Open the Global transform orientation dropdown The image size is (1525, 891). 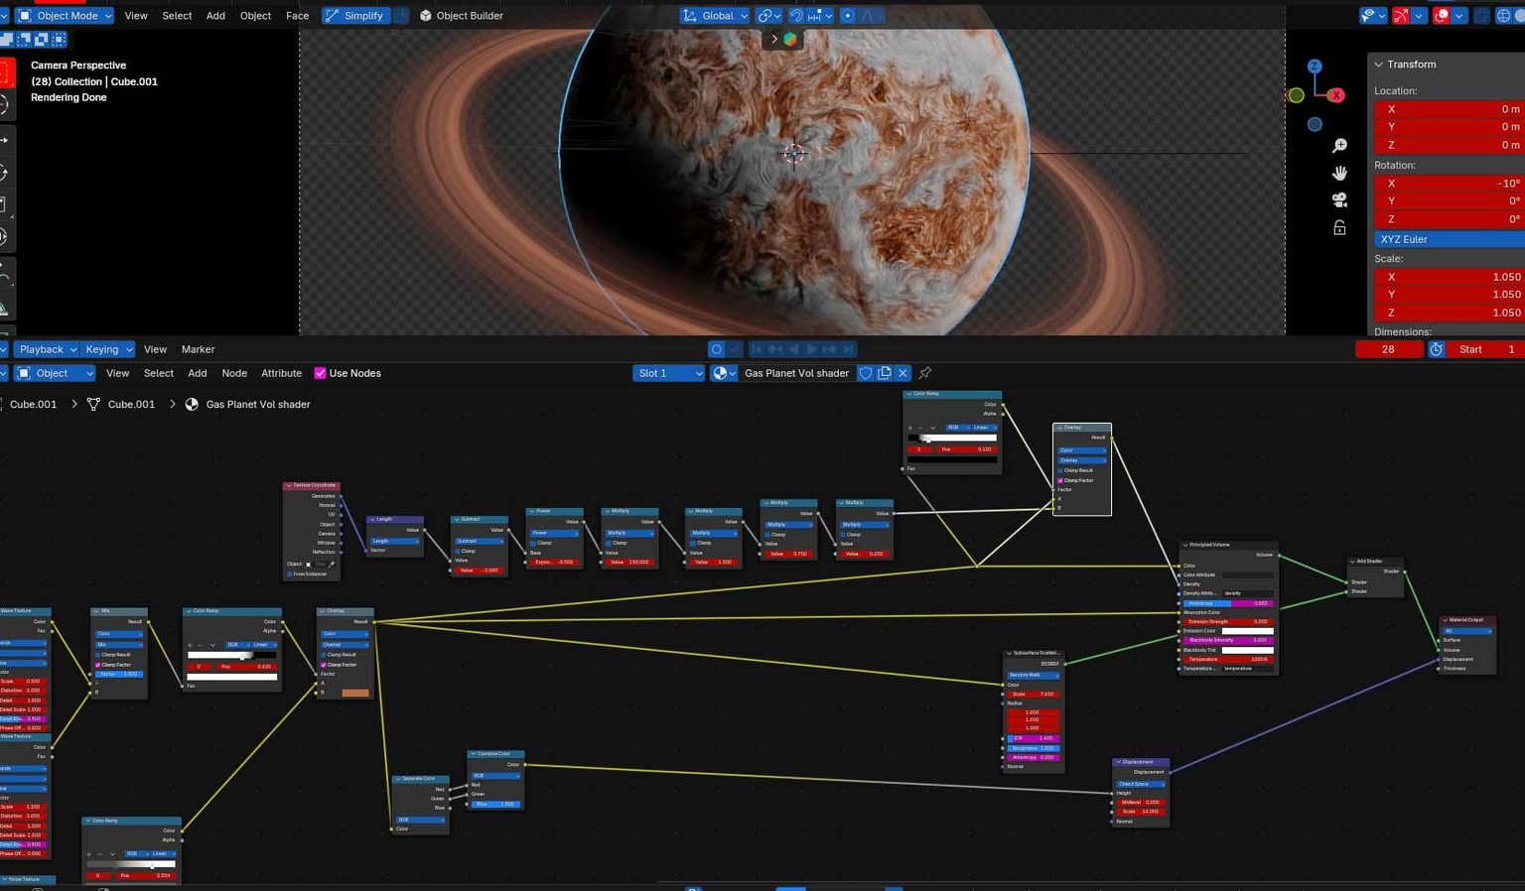[x=715, y=16]
